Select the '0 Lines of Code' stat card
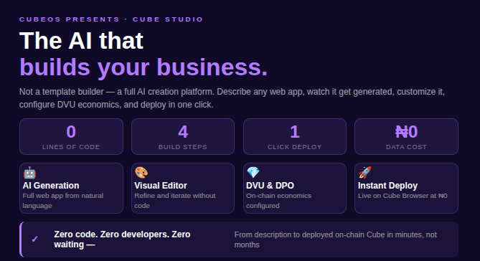 (71, 136)
